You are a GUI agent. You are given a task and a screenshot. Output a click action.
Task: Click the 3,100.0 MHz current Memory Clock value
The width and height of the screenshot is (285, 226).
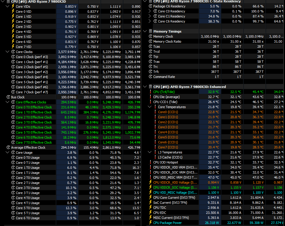pyautogui.click(x=210, y=36)
